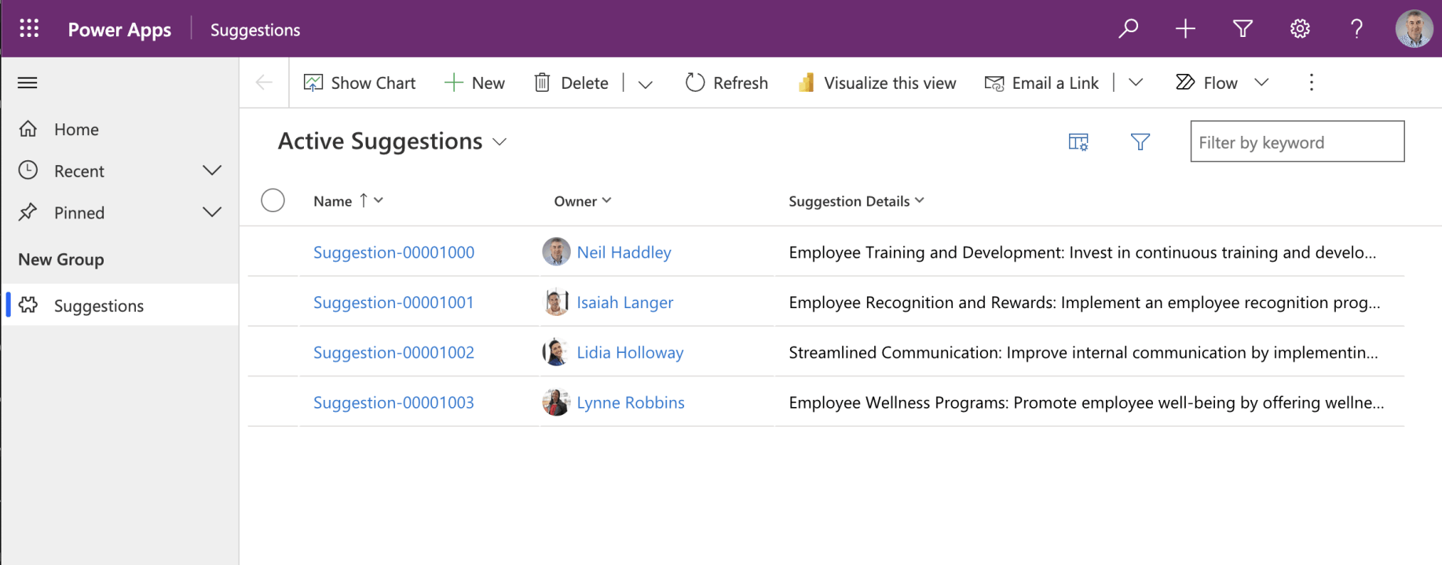
Task: Open the settings gear icon
Action: click(1300, 29)
